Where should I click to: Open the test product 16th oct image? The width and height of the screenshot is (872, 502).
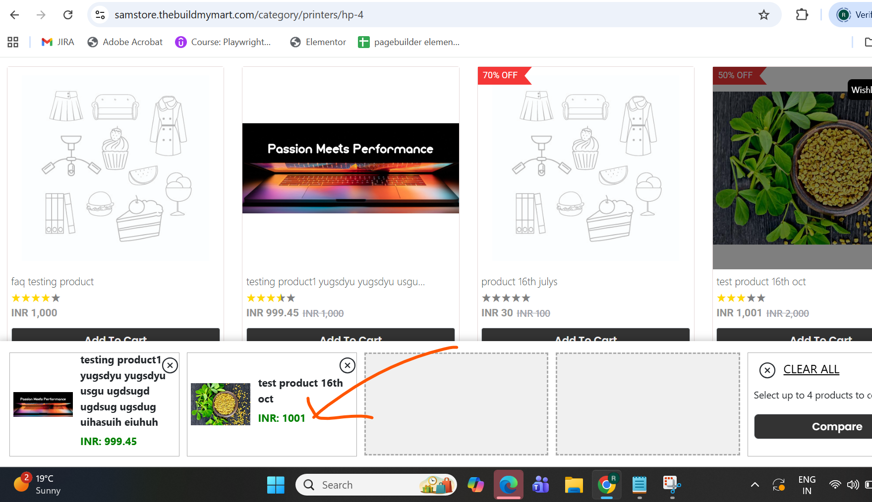(x=792, y=168)
